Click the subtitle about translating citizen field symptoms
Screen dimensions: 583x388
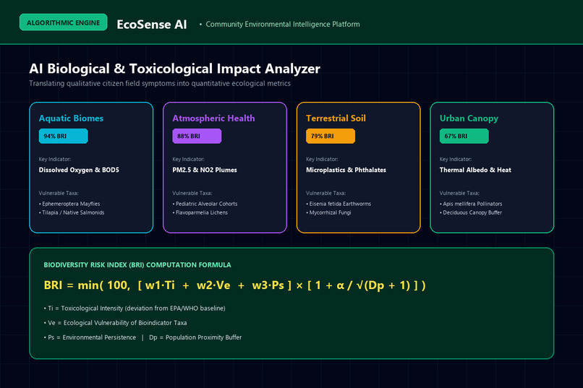pos(160,83)
